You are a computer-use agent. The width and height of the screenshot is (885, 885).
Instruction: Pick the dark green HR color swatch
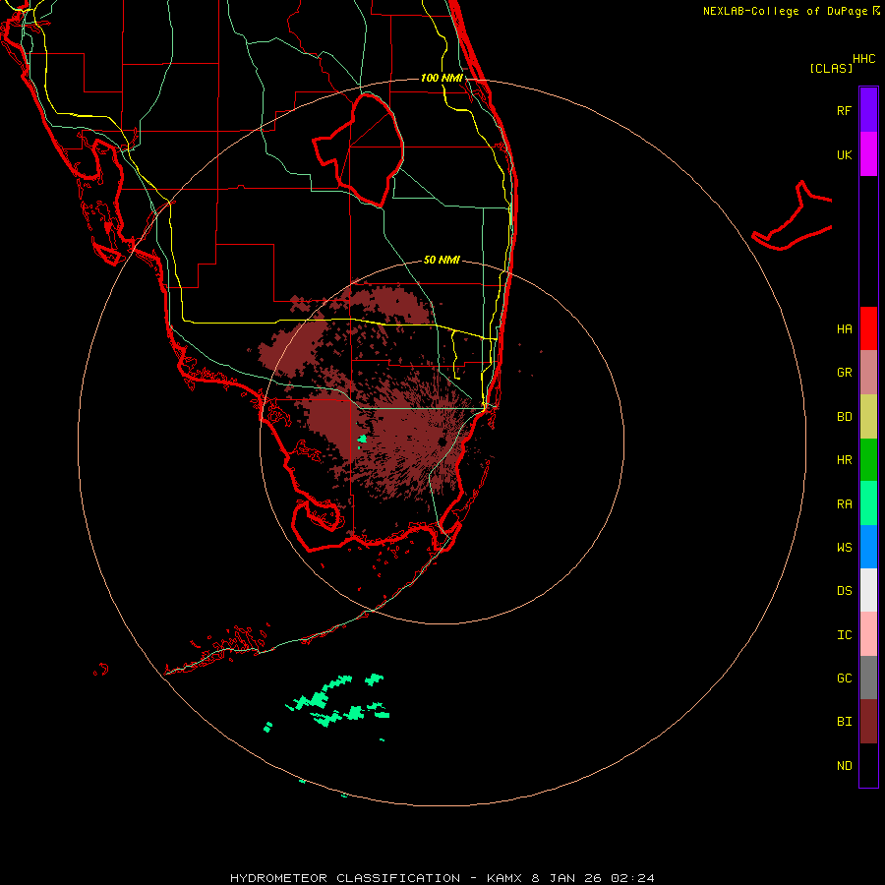click(x=868, y=460)
